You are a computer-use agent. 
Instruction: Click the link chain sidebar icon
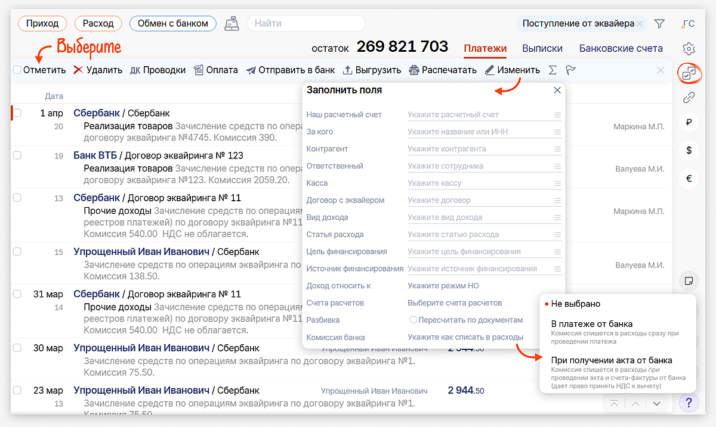[689, 98]
